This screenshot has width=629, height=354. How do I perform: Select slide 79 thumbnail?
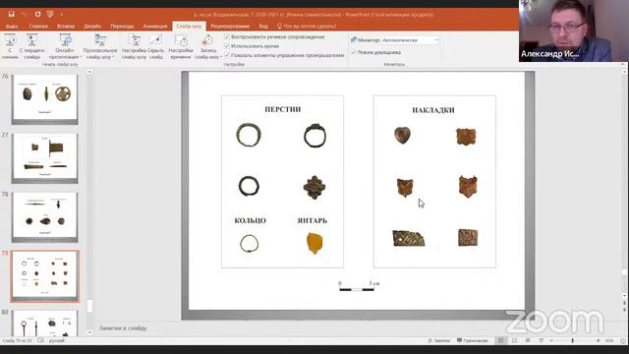tap(44, 276)
